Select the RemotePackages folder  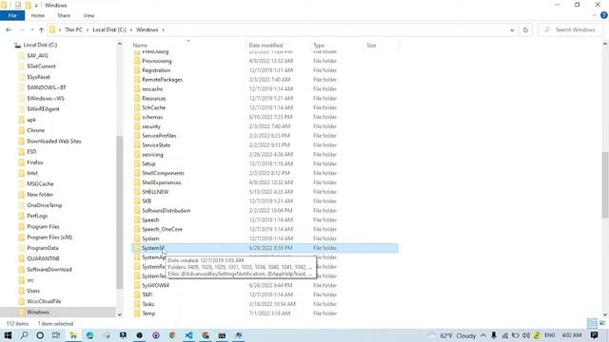point(162,80)
